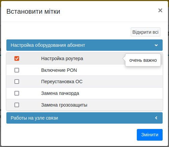Pick the Замена грозозащиты label text
This screenshot has height=147, width=169.
64,105
